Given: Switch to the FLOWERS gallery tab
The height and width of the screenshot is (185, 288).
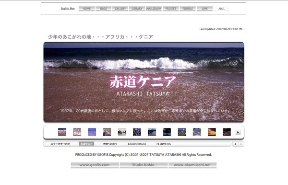Looking at the screenshot, I should [164, 144].
